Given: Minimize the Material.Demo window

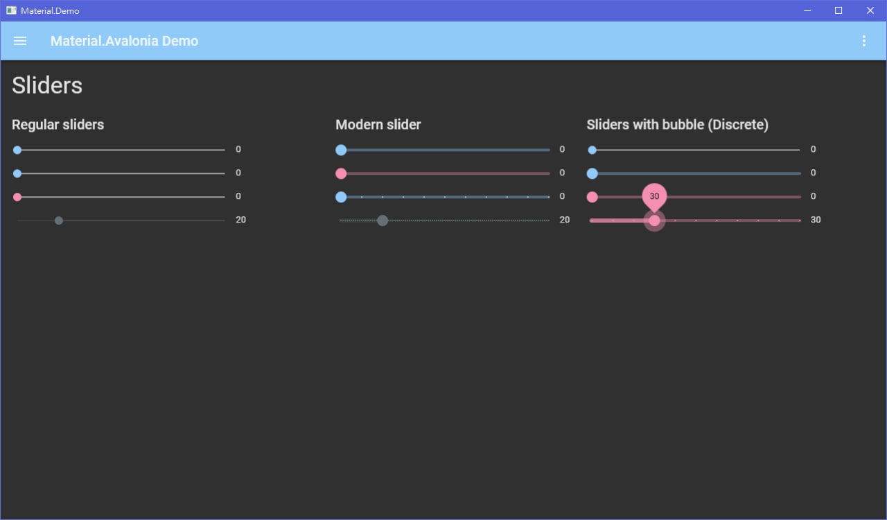Looking at the screenshot, I should tap(807, 10).
